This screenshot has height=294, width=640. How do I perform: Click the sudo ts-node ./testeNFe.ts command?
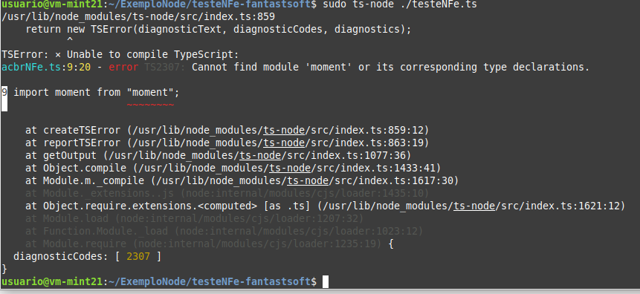tap(400, 5)
